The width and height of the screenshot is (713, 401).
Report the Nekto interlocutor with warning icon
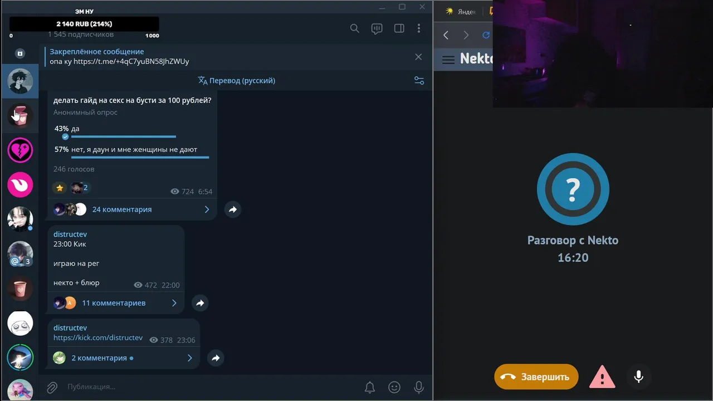click(x=602, y=377)
